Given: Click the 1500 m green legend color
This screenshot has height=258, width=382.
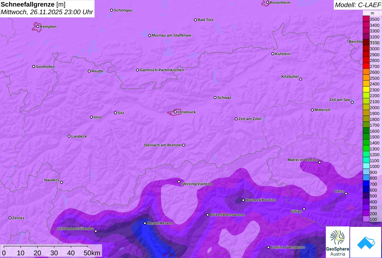Looking at the screenshot, I should (366, 137).
